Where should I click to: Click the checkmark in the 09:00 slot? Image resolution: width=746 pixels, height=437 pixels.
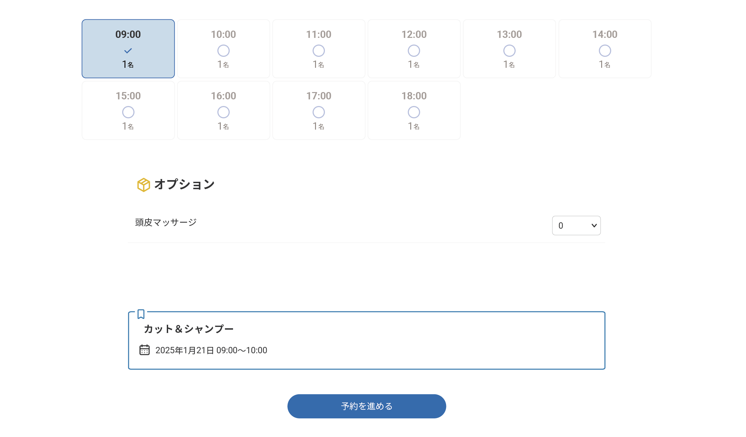[x=128, y=51]
